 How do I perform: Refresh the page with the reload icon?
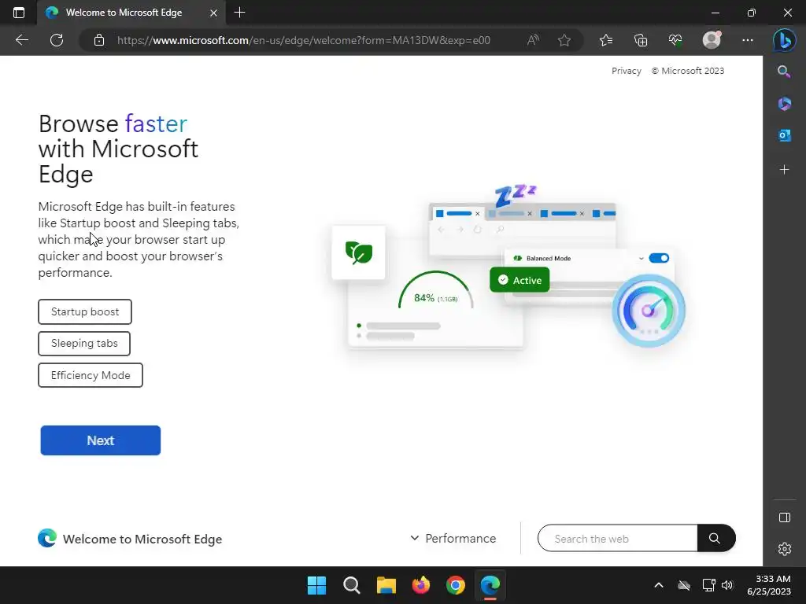point(57,40)
